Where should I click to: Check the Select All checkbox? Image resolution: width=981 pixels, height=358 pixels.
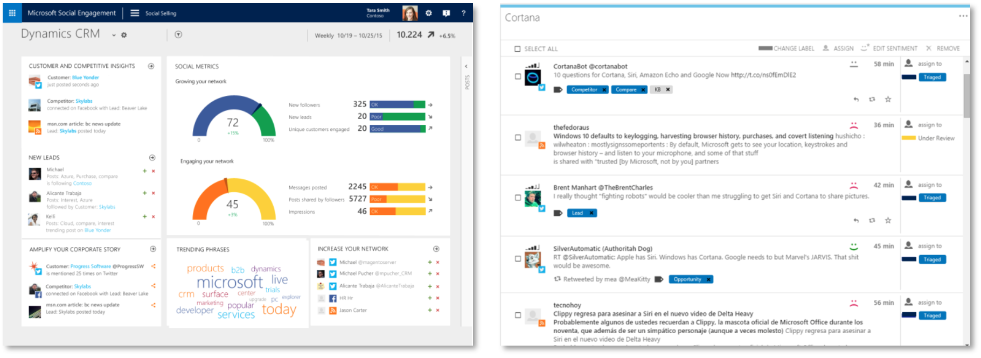518,49
